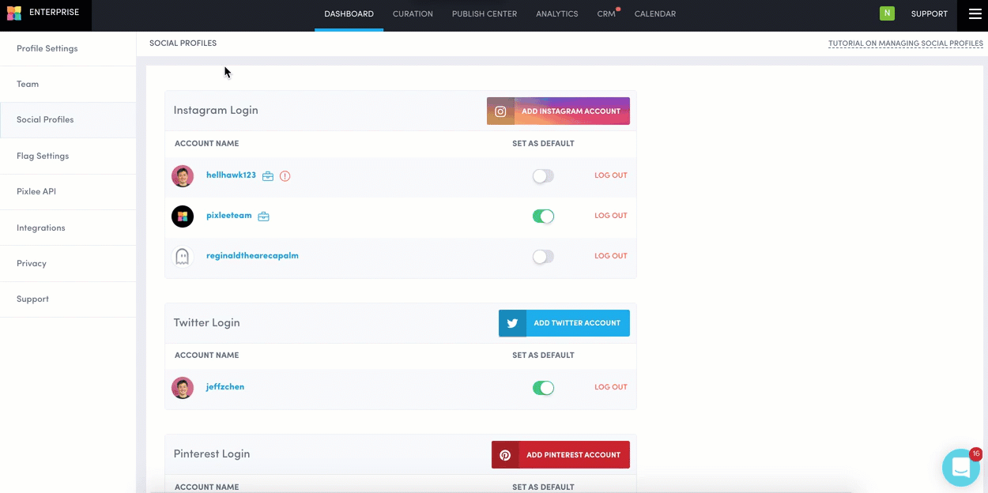Open Flag Settings in the sidebar
Viewport: 988px width, 493px height.
(x=43, y=156)
